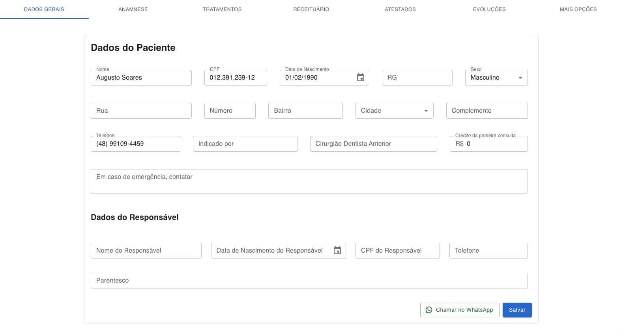This screenshot has height=333, width=623.
Task: Open the Tratamentos tab
Action: click(x=222, y=9)
